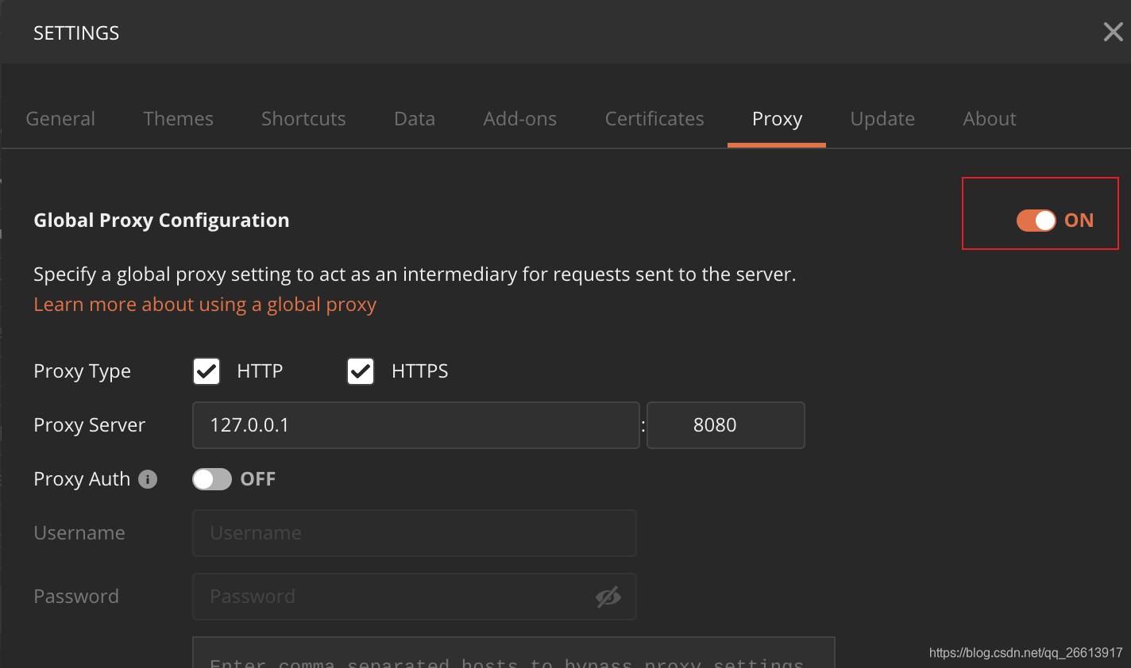Click the Proxy Type label
1131x668 pixels.
(82, 371)
